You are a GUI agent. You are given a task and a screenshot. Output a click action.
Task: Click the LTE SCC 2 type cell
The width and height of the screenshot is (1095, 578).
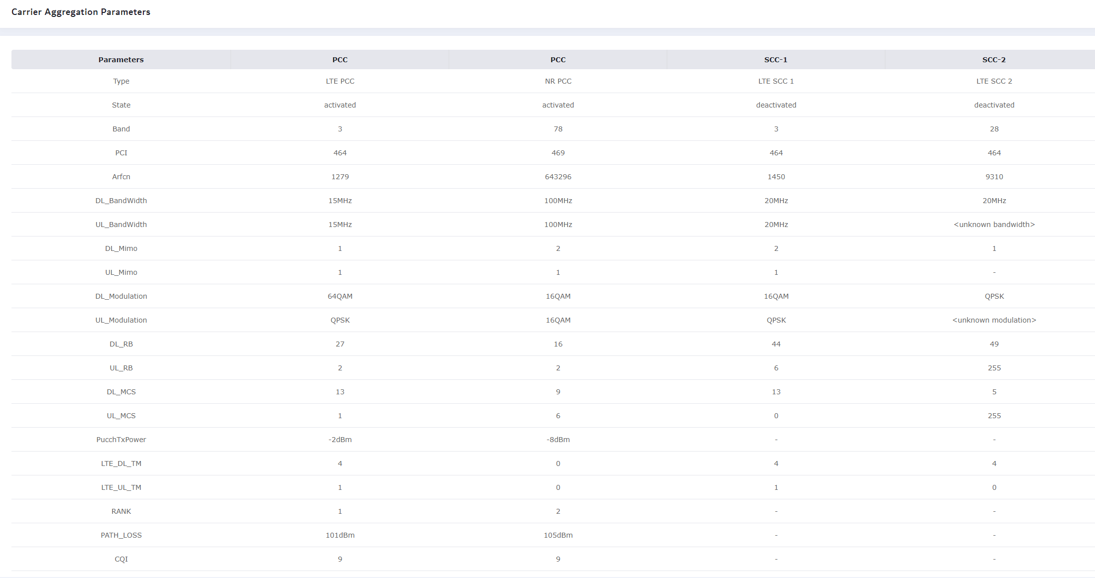[x=994, y=81]
